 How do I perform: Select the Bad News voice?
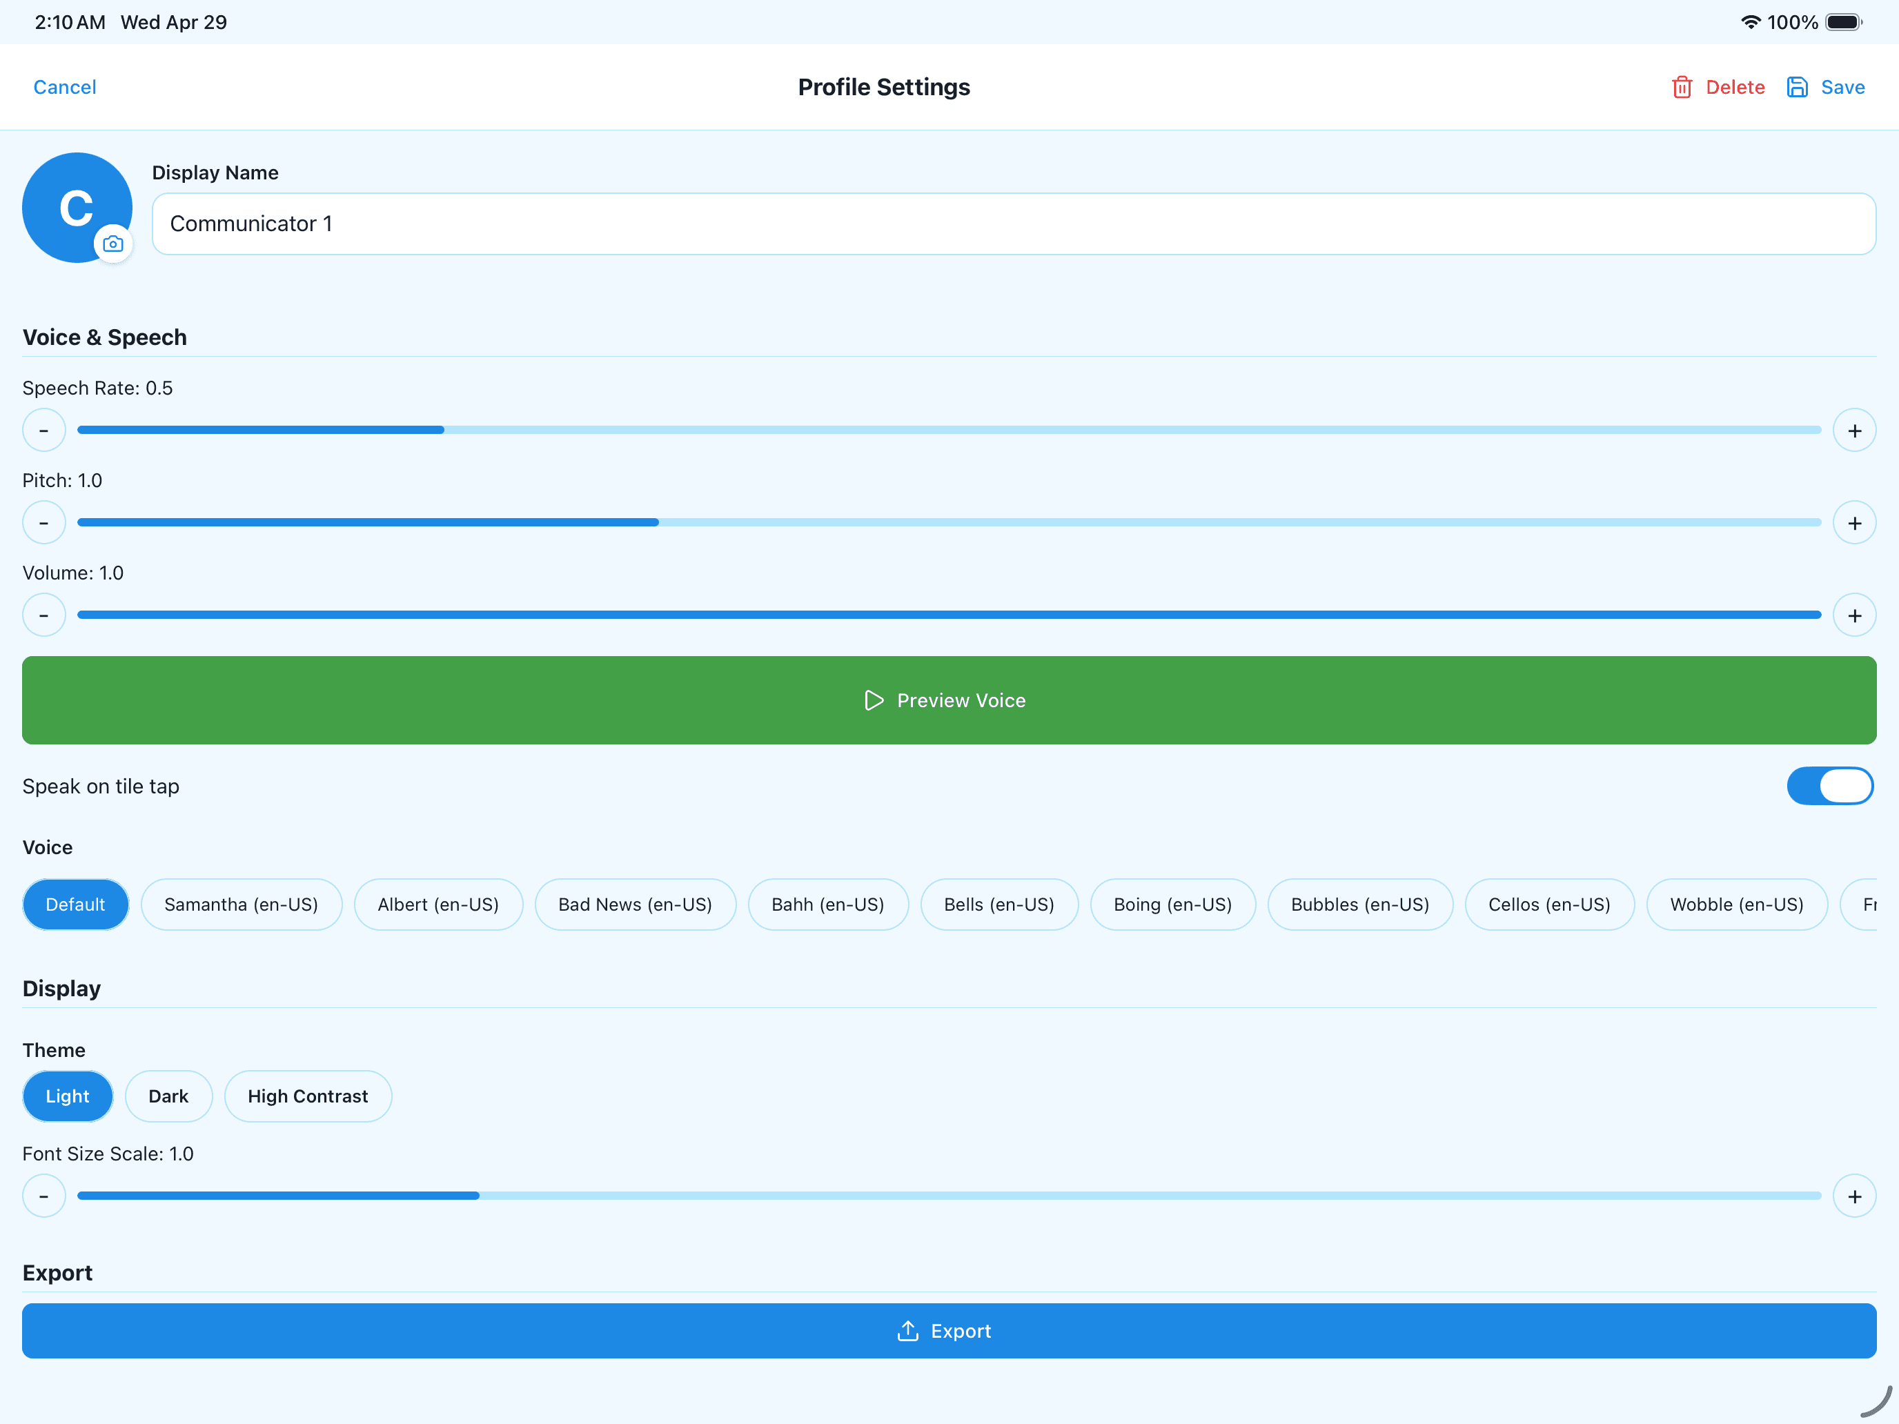click(636, 904)
